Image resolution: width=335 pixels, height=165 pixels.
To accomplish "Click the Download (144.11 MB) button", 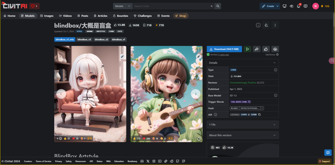I will [x=224, y=49].
